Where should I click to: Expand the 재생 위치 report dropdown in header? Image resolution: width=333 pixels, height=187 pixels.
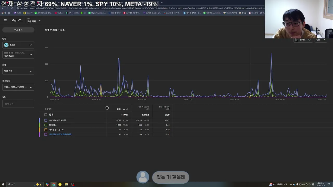click(x=34, y=20)
